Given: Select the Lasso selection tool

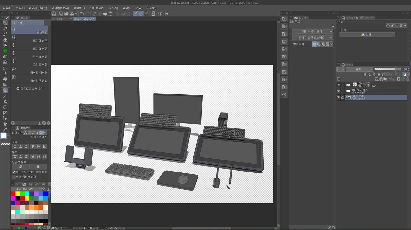Looking at the screenshot, I should [x=5, y=68].
